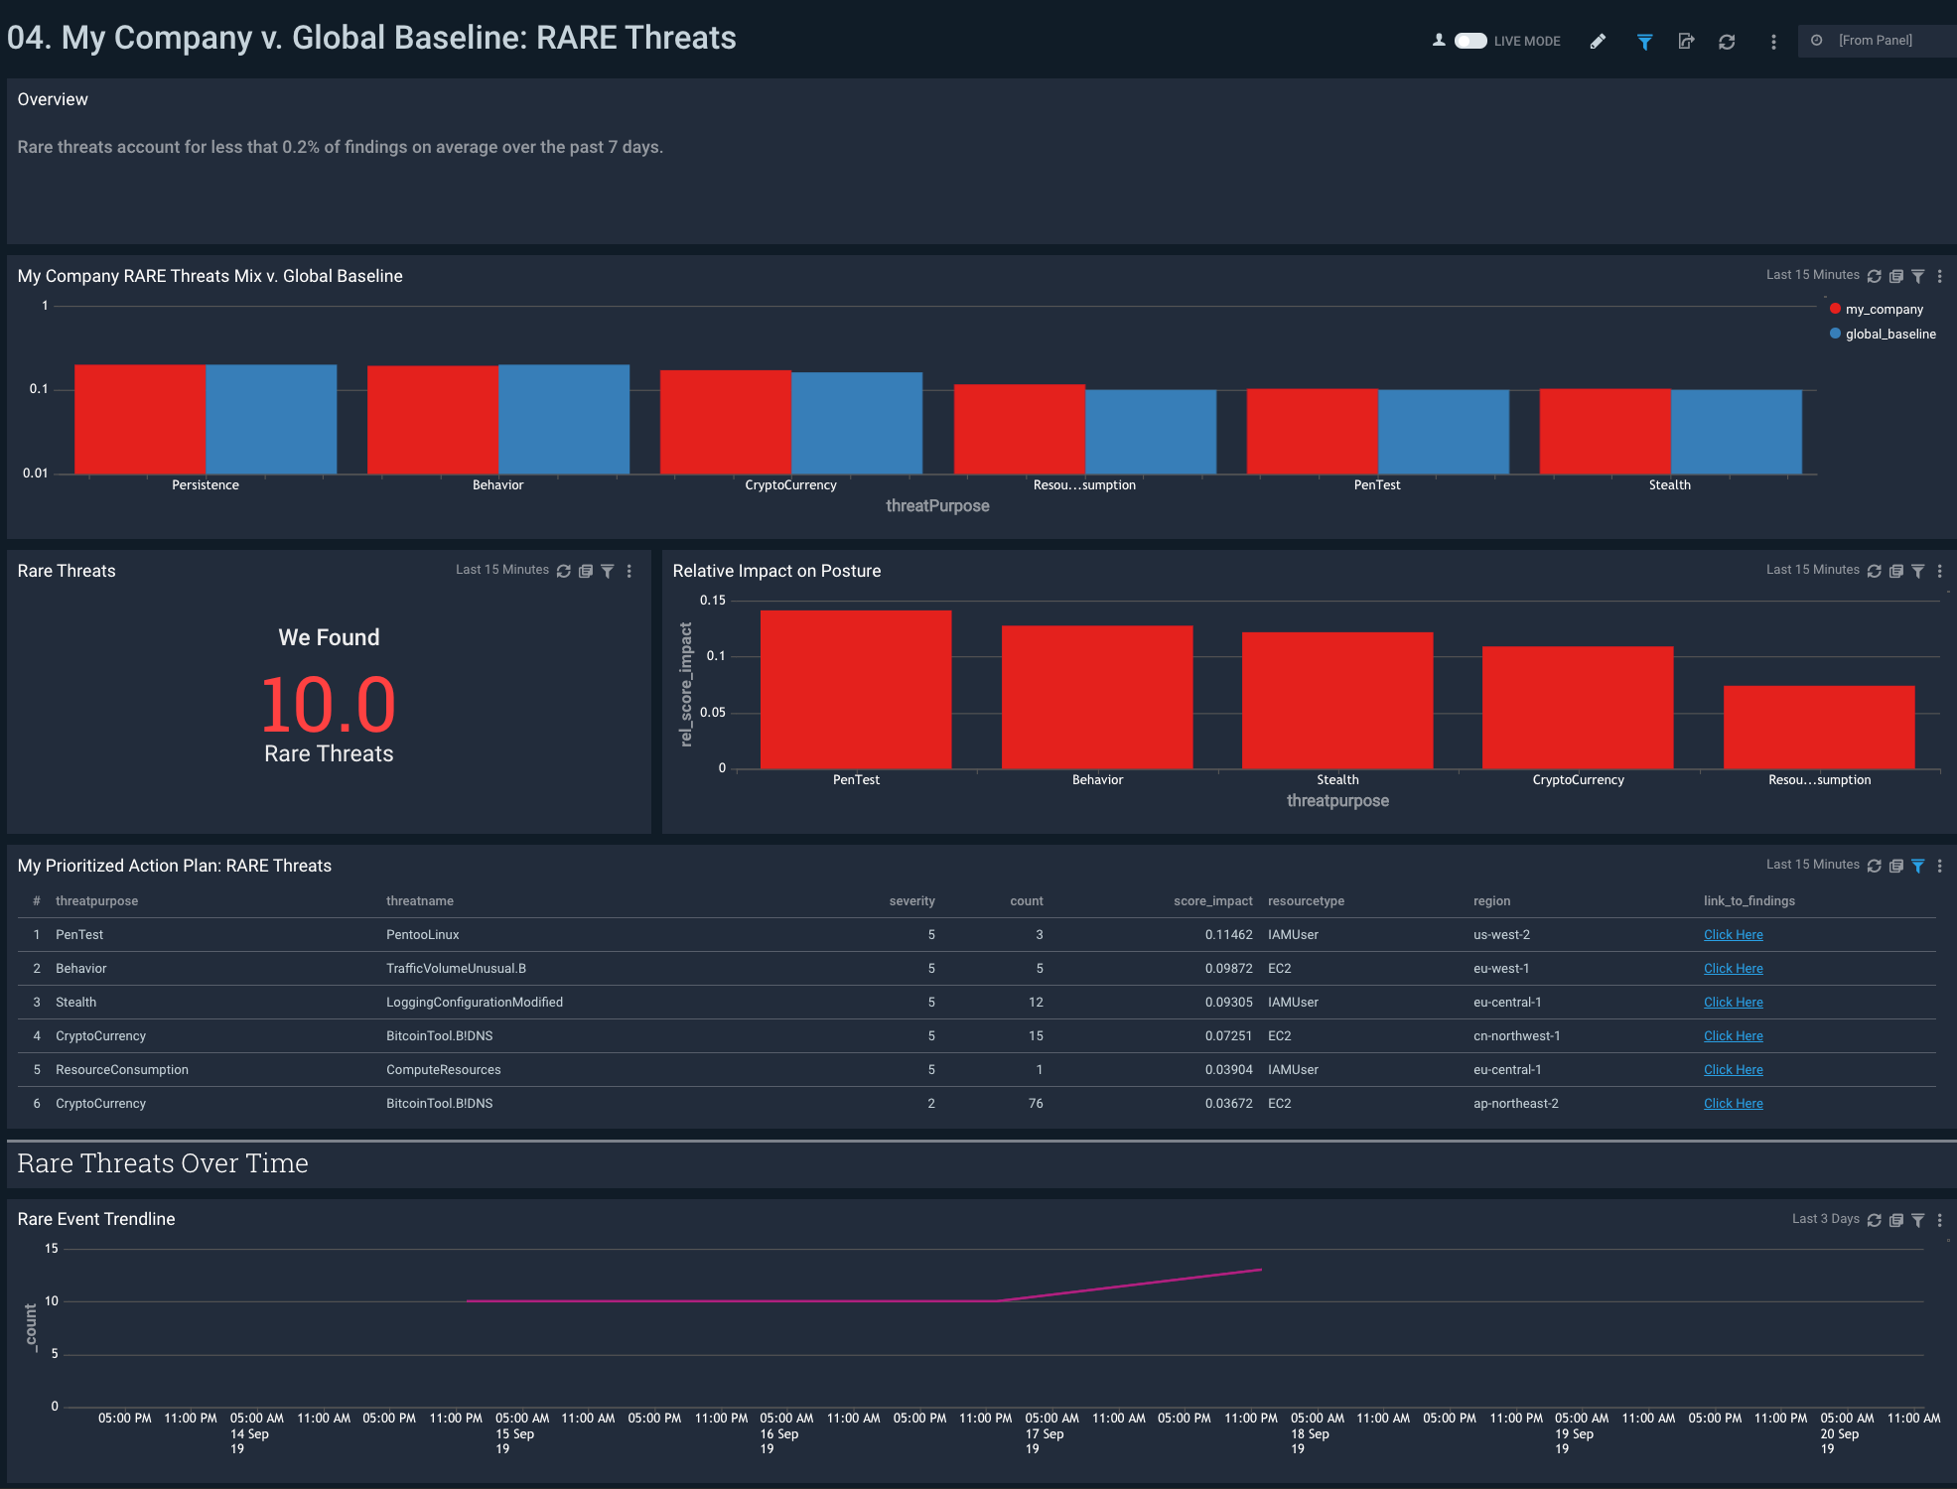Open the [From Panel] time range dropdown
This screenshot has width=1957, height=1489.
[x=1877, y=40]
